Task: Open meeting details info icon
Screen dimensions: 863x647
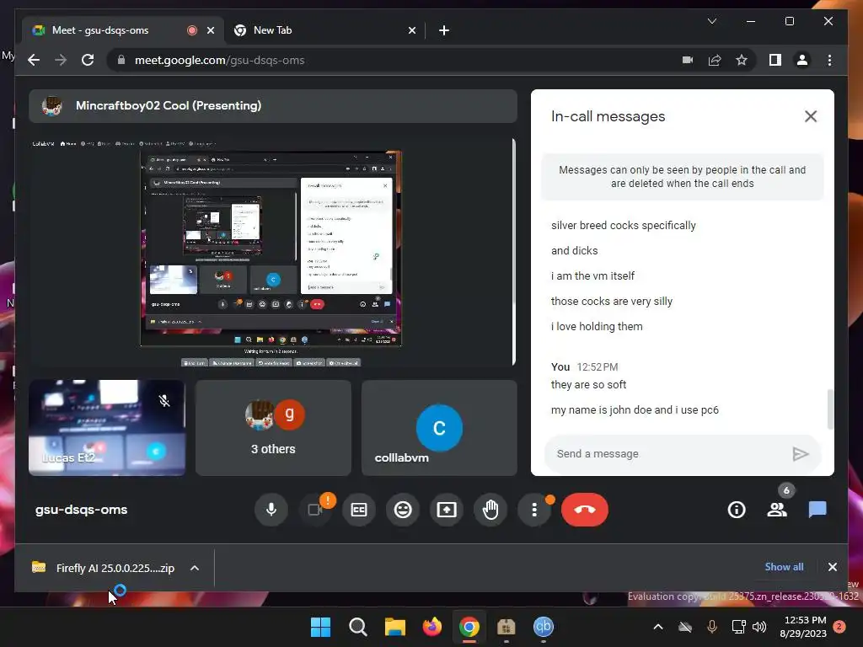Action: [x=737, y=510]
